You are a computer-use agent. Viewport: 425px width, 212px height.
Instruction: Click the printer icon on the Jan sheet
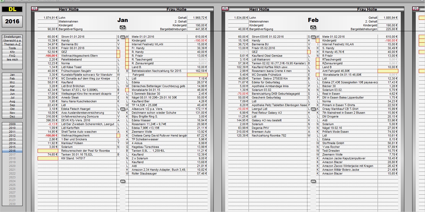click(x=34, y=9)
